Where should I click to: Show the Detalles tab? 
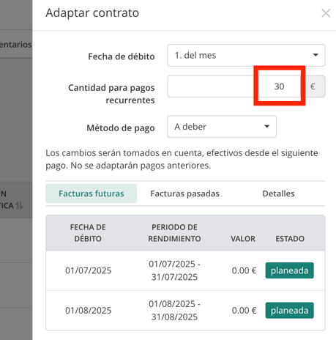click(278, 193)
